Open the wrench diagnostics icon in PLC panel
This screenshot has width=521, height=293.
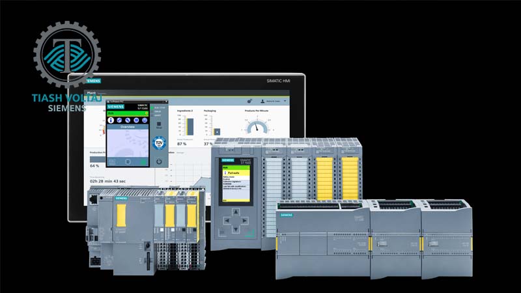pos(128,120)
